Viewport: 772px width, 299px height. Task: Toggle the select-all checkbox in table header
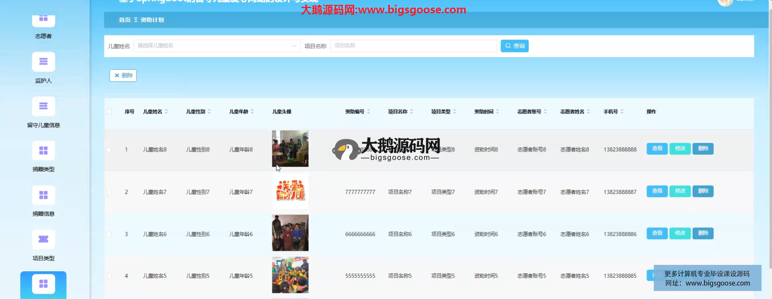(x=109, y=112)
